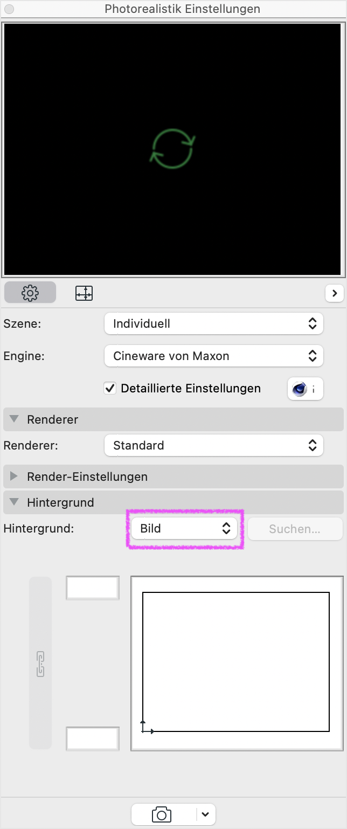Close the Photorealistik Einstellungen window
The image size is (347, 829).
click(9, 9)
